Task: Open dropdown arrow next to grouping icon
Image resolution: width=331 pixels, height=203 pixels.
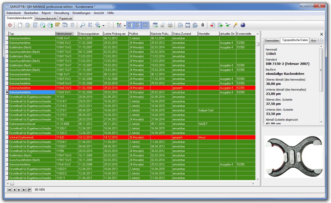Action: click(x=124, y=25)
